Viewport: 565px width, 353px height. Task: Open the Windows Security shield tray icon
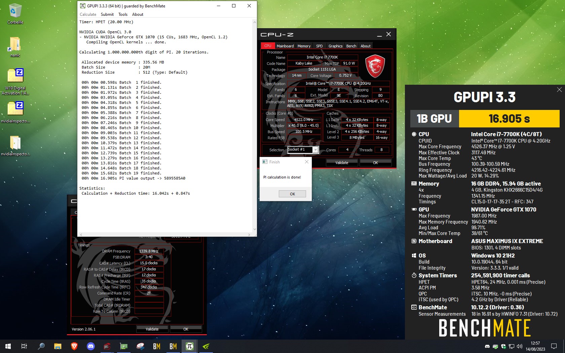coord(503,346)
